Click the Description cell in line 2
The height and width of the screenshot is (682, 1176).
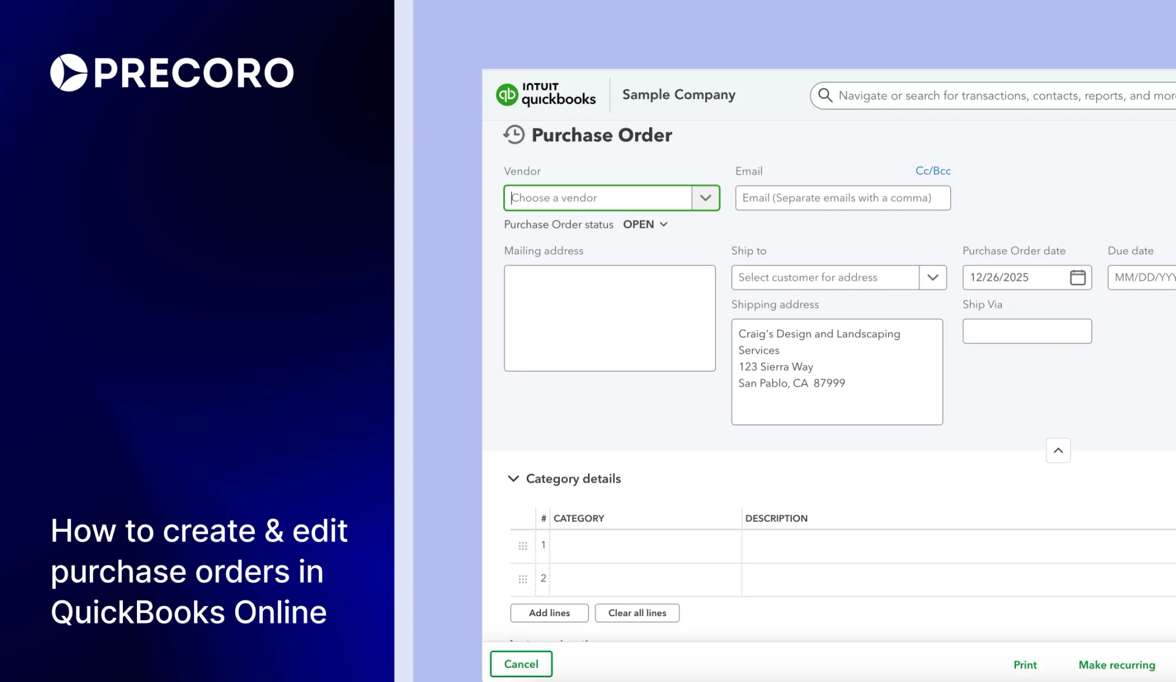(x=958, y=579)
